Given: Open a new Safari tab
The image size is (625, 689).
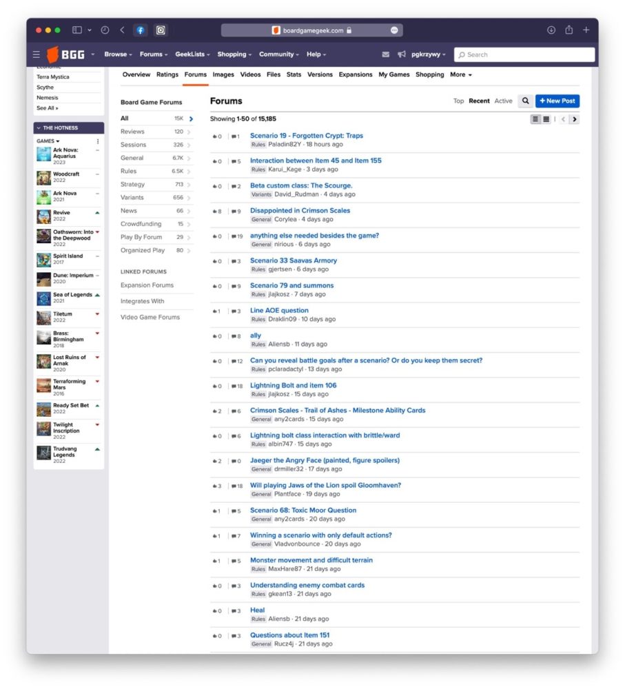Looking at the screenshot, I should point(586,30).
